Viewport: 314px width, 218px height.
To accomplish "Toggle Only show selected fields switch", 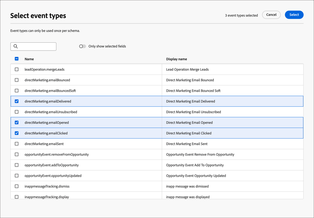I will click(82, 46).
